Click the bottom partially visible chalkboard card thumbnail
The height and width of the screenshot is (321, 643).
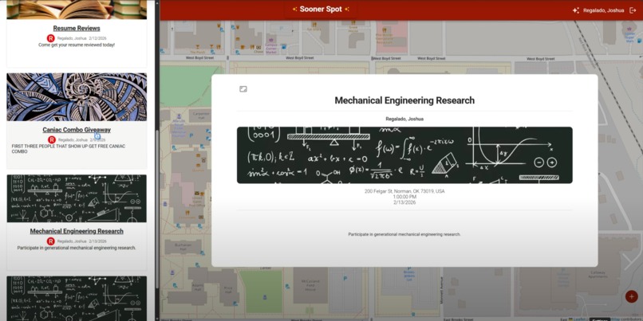(x=77, y=299)
